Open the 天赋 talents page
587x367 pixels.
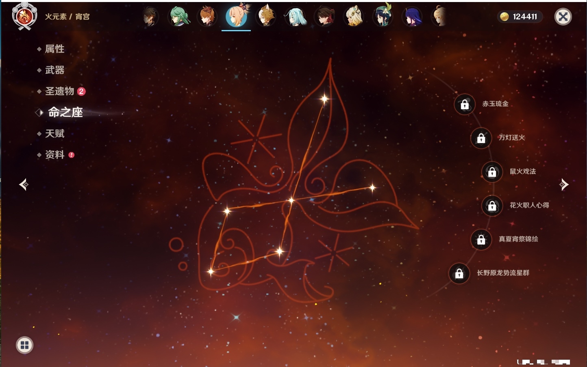(x=54, y=133)
